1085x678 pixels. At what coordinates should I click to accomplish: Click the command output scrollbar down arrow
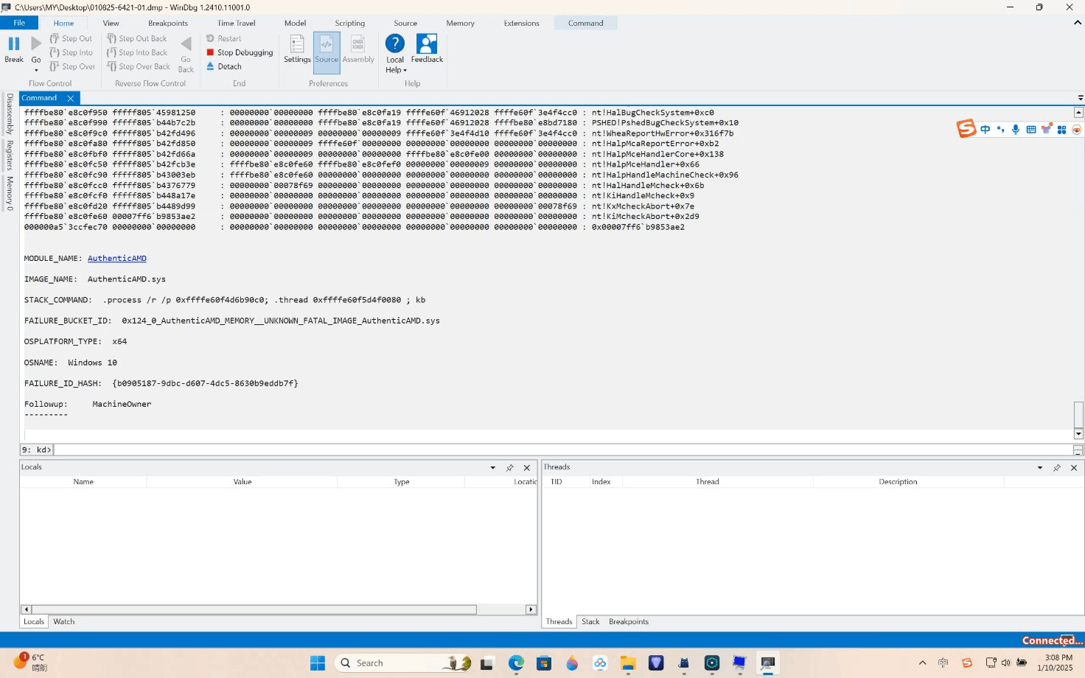1078,434
